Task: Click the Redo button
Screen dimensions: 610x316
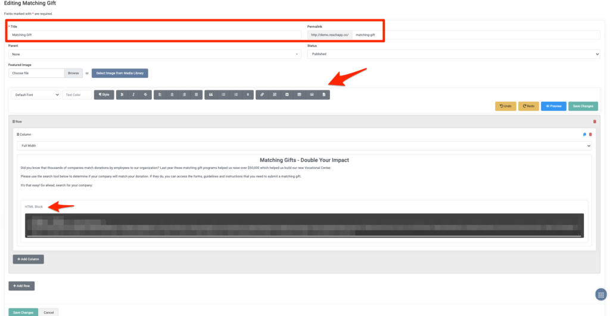Action: click(528, 106)
